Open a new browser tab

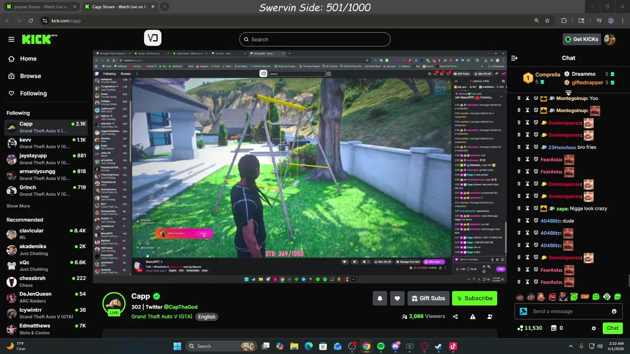pos(164,7)
